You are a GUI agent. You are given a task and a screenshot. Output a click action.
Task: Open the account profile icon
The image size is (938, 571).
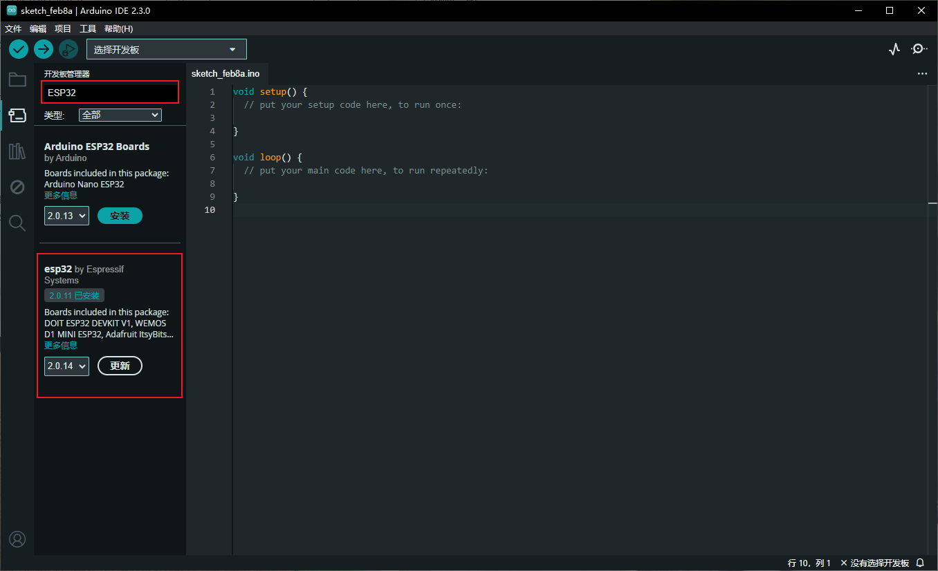pyautogui.click(x=17, y=539)
